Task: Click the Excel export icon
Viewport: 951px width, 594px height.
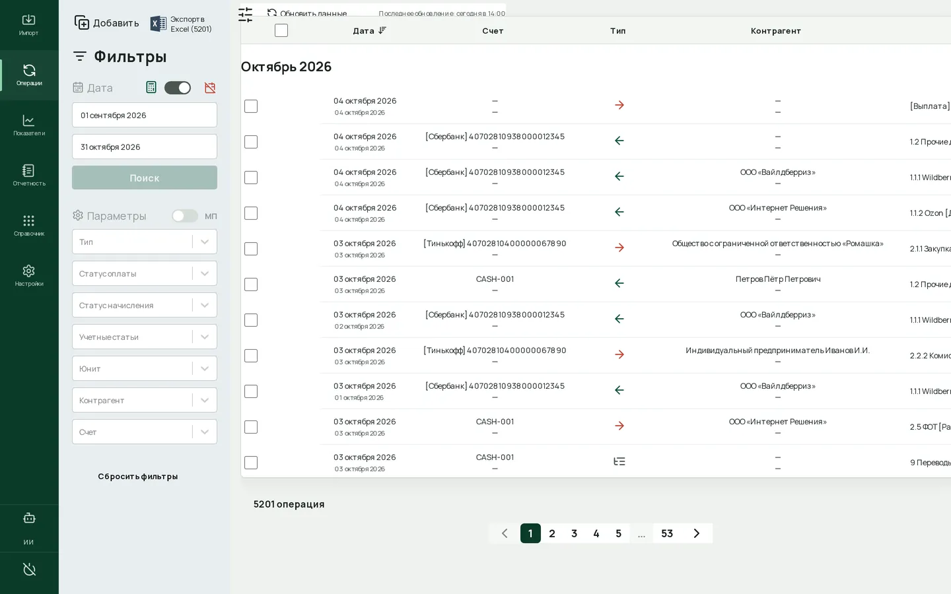Action: point(158,24)
